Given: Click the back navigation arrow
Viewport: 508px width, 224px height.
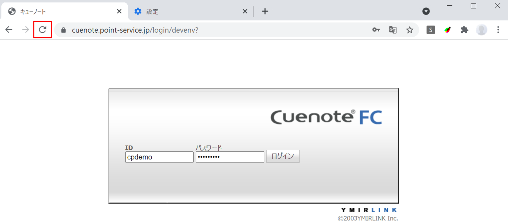Looking at the screenshot, I should point(9,30).
